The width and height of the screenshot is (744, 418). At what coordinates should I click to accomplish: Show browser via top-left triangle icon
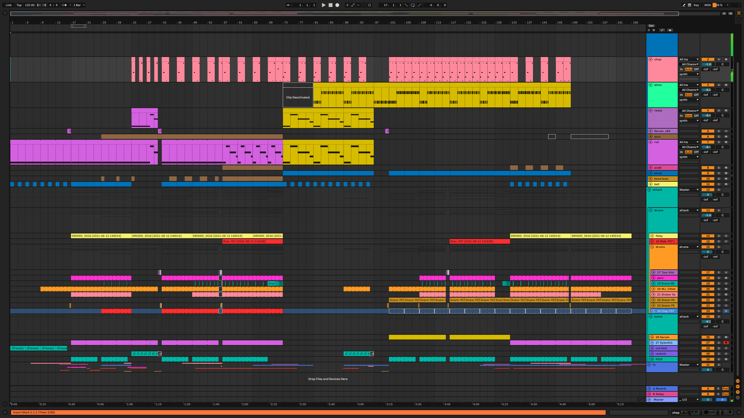point(5,13)
